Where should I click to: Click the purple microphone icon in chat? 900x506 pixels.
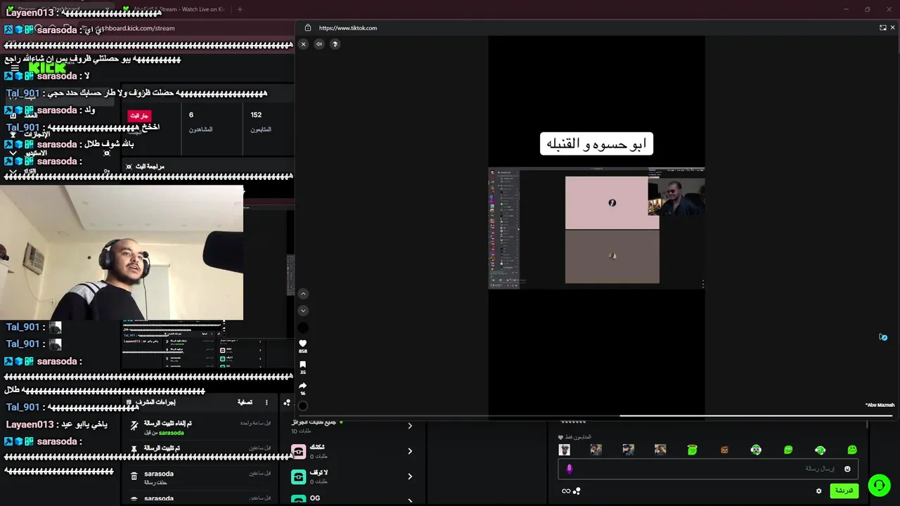tap(569, 469)
